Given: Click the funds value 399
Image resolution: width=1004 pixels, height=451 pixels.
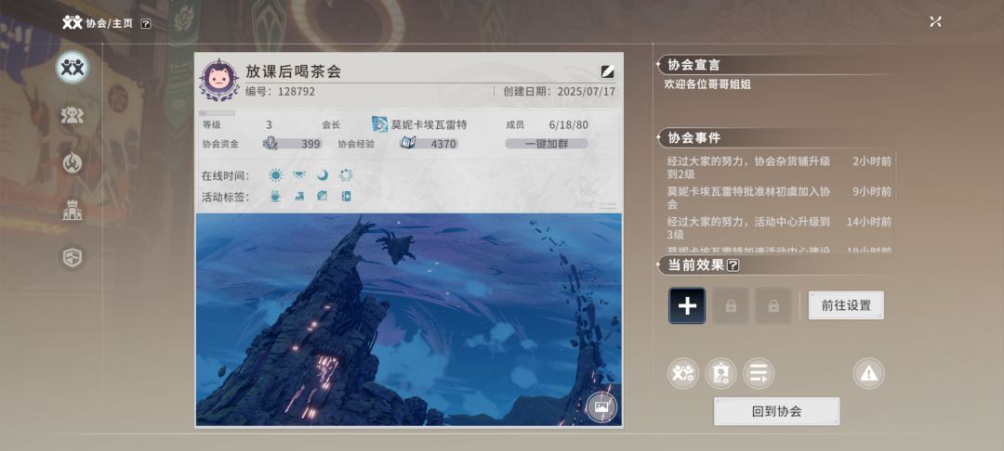Looking at the screenshot, I should (x=310, y=144).
